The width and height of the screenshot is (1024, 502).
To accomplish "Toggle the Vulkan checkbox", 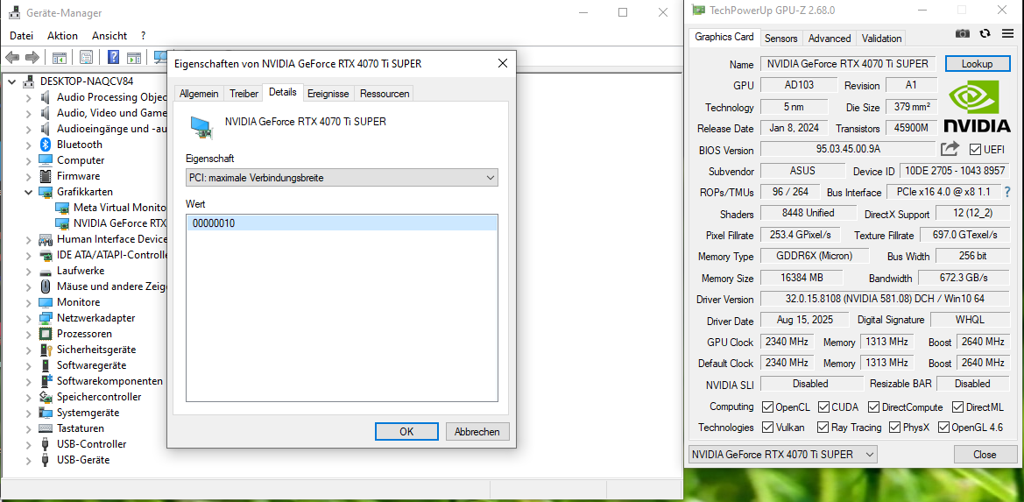I will [768, 428].
